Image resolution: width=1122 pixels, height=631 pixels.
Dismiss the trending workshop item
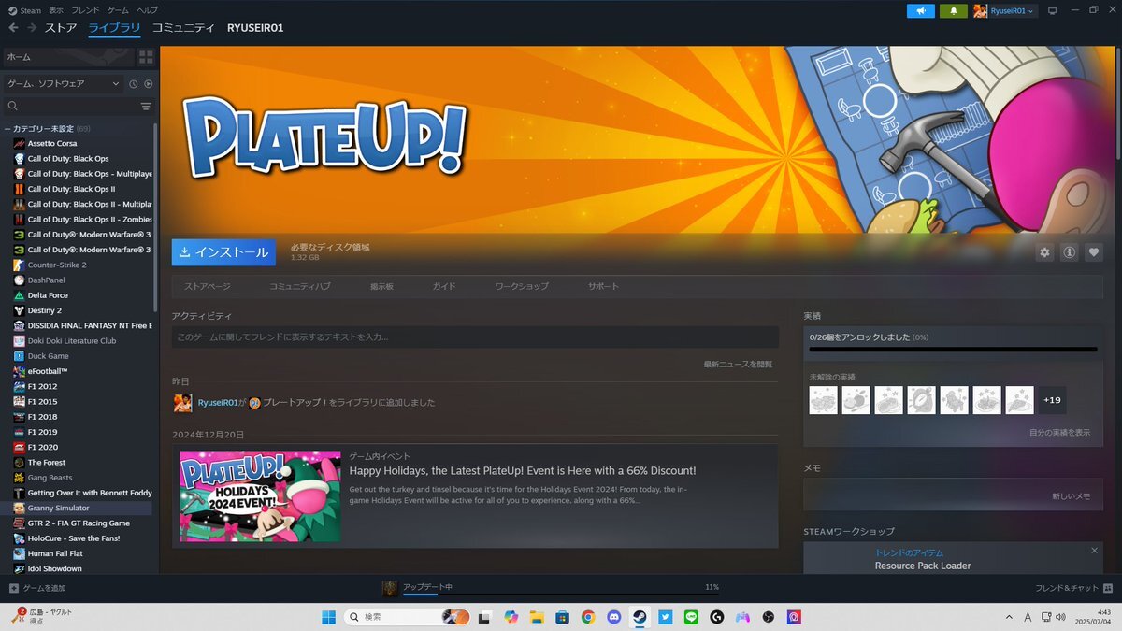coord(1094,551)
